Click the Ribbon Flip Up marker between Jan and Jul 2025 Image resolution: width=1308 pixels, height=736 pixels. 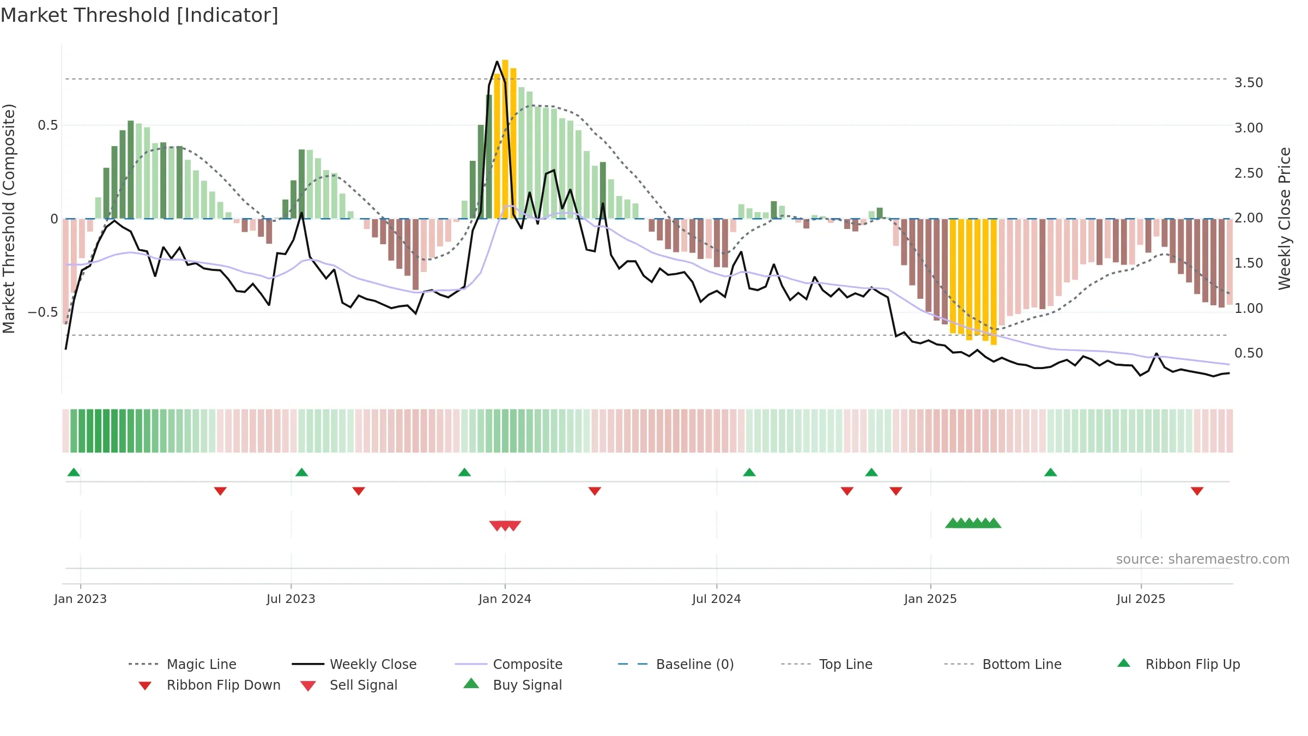coord(1051,472)
